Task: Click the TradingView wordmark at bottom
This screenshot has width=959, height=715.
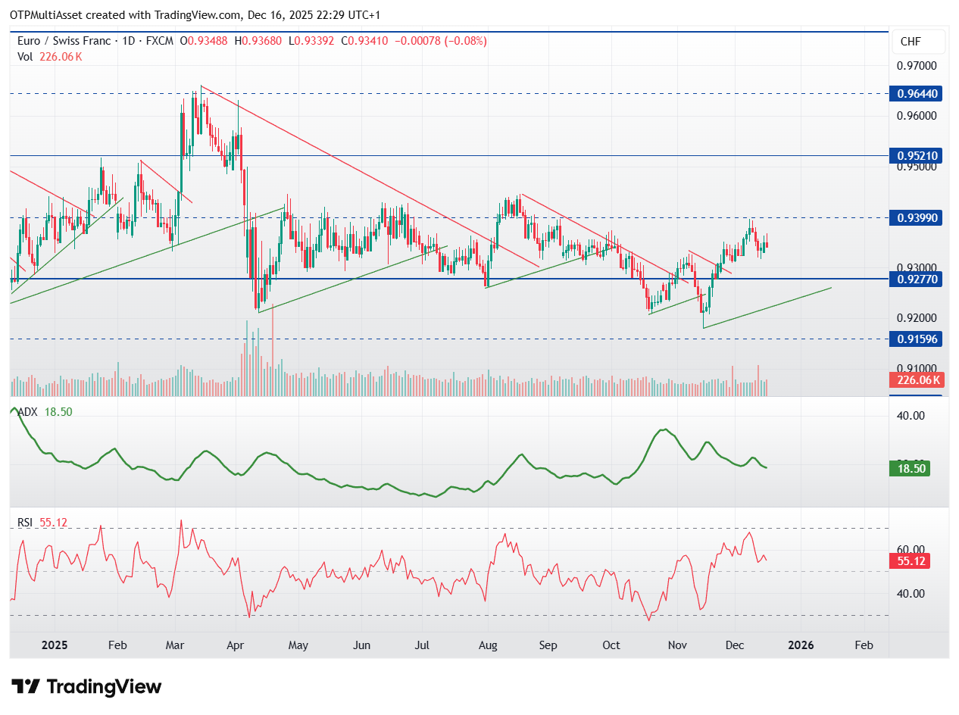Action: [102, 687]
